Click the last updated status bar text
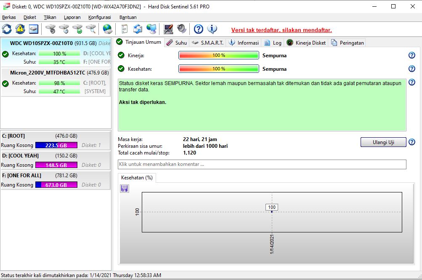Viewport: 422px width, 280px height. (81, 275)
